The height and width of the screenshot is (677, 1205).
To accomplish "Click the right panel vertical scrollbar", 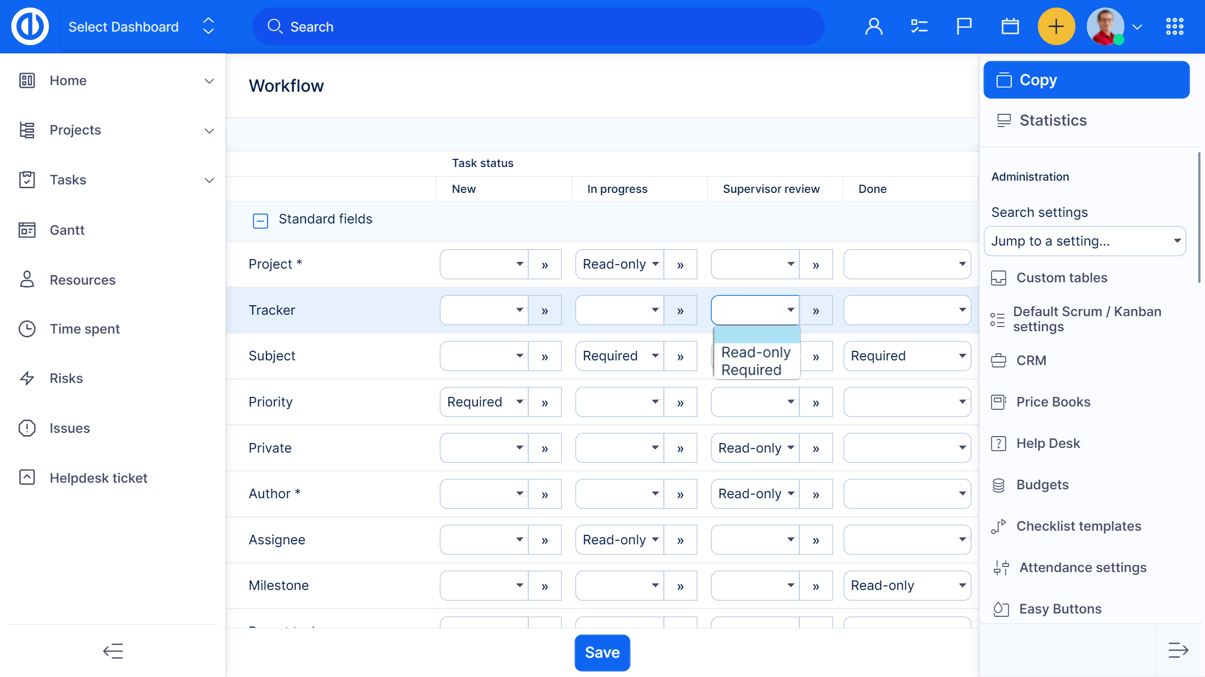I will coord(1198,217).
